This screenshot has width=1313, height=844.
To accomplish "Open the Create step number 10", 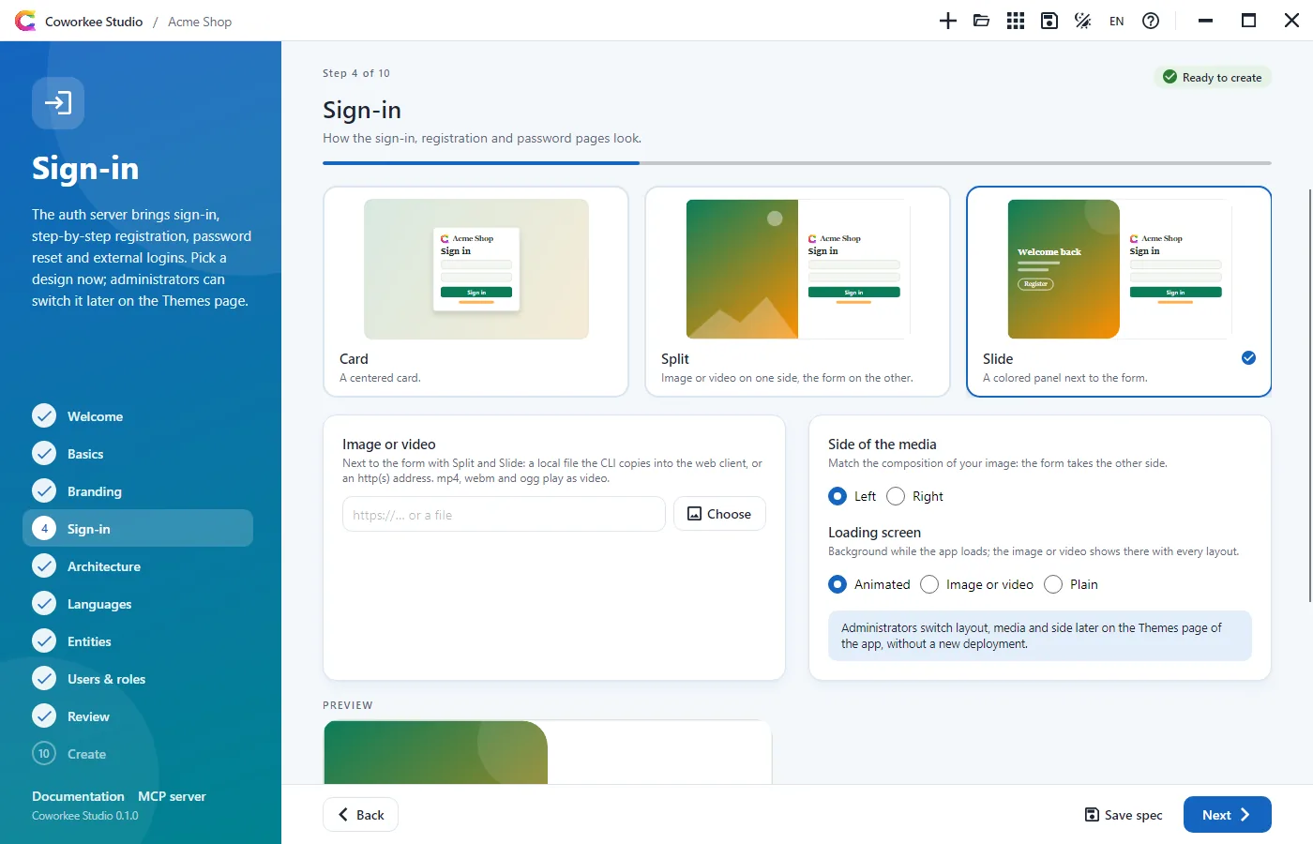I will pyautogui.click(x=138, y=753).
